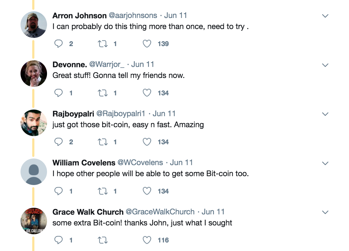Like Arron Johnson's tweet
Screen dimensions: 349x251
(x=147, y=44)
